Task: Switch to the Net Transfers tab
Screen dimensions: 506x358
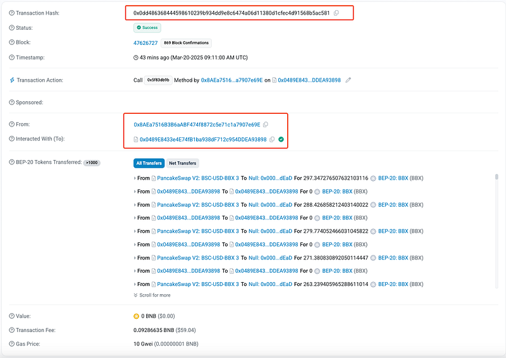Action: point(182,163)
